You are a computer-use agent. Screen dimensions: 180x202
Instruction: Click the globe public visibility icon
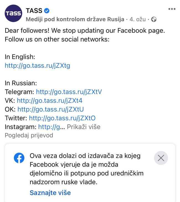(154, 20)
